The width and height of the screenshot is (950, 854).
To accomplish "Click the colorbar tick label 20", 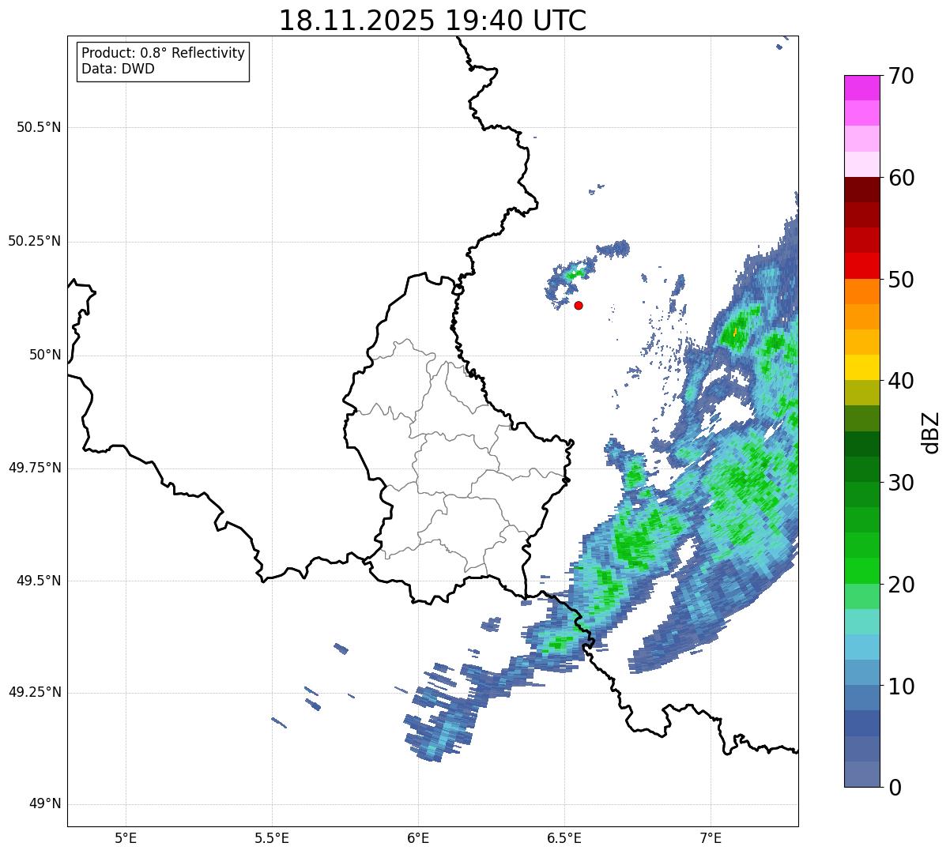I will [x=901, y=585].
